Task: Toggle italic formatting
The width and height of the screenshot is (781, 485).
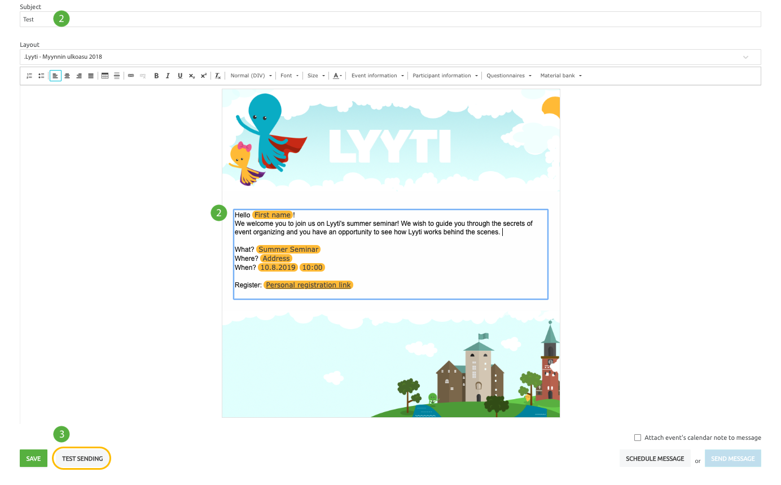Action: pos(168,76)
